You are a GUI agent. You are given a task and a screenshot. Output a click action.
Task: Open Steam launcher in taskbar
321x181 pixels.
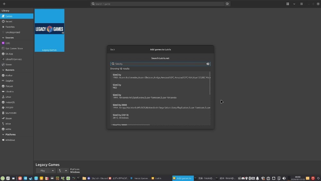(x=30, y=178)
